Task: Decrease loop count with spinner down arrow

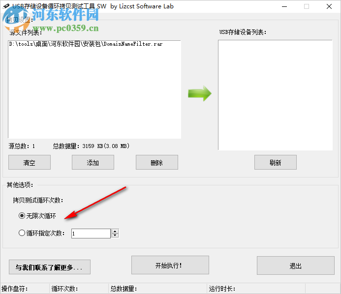Action: (115, 236)
